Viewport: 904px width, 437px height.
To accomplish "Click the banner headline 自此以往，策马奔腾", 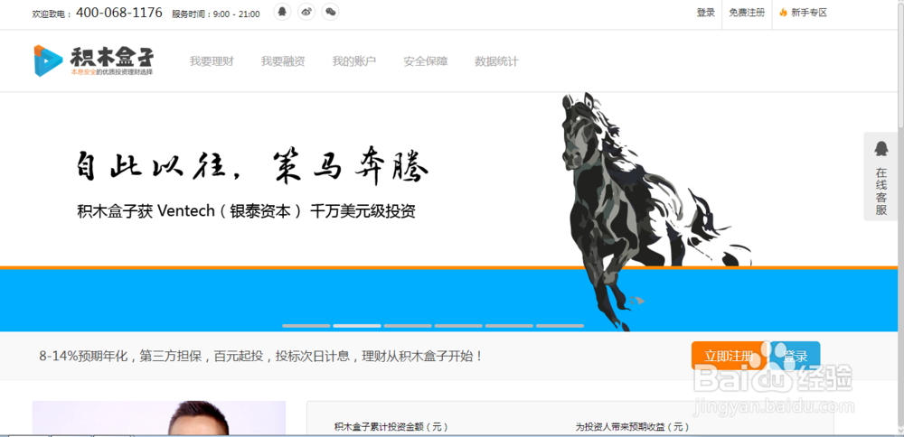I will (253, 166).
